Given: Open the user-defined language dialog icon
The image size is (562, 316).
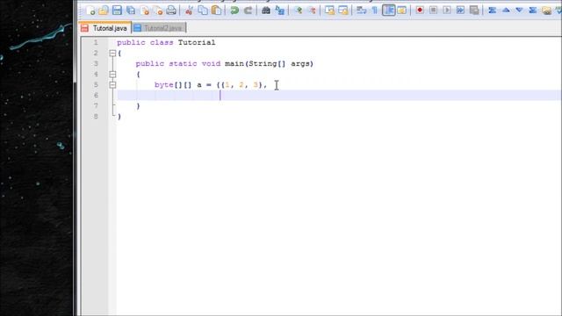Looking at the screenshot, I should (x=402, y=10).
